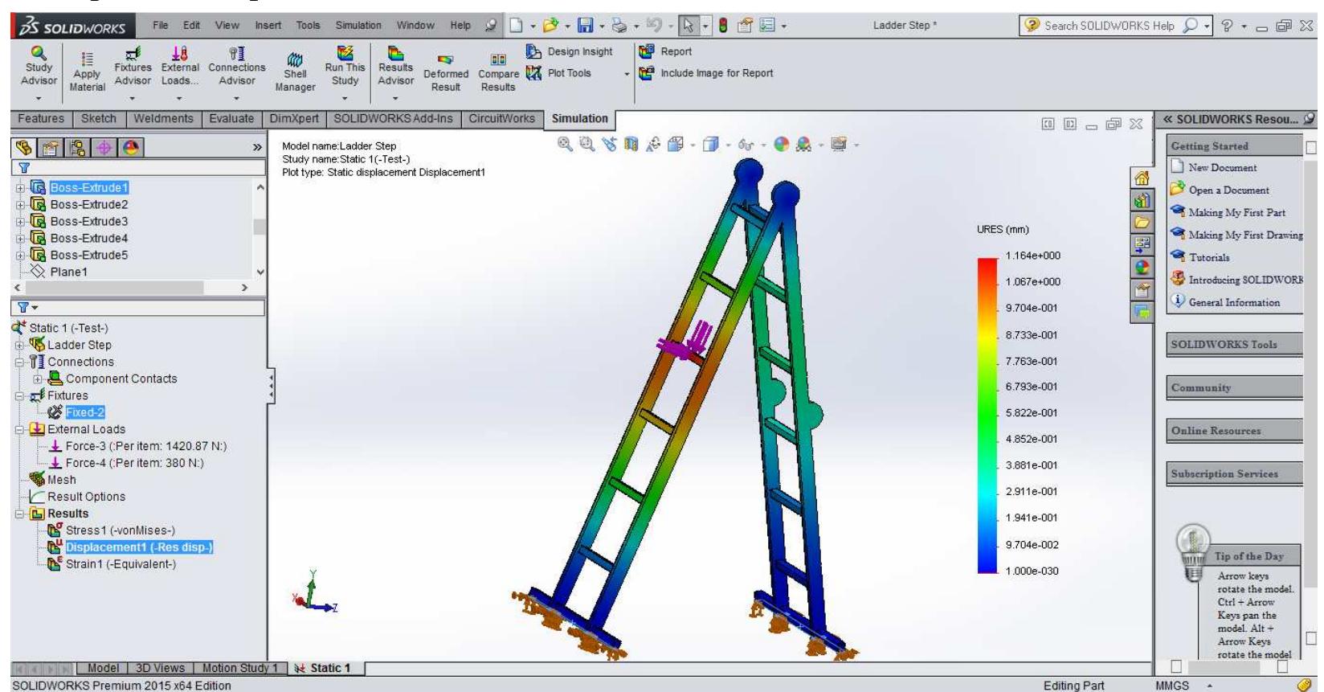Open Run This Study dropdown arrow

(345, 99)
